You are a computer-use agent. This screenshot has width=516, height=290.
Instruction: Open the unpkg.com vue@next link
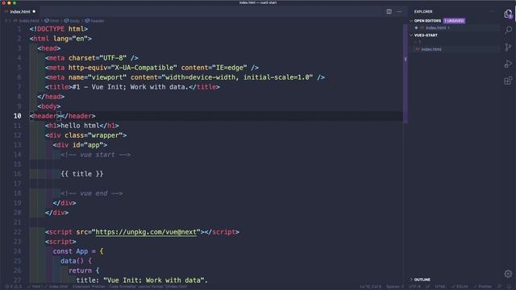146,232
